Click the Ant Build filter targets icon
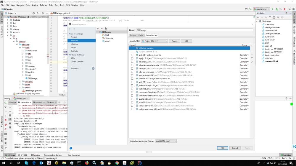 tap(270, 17)
